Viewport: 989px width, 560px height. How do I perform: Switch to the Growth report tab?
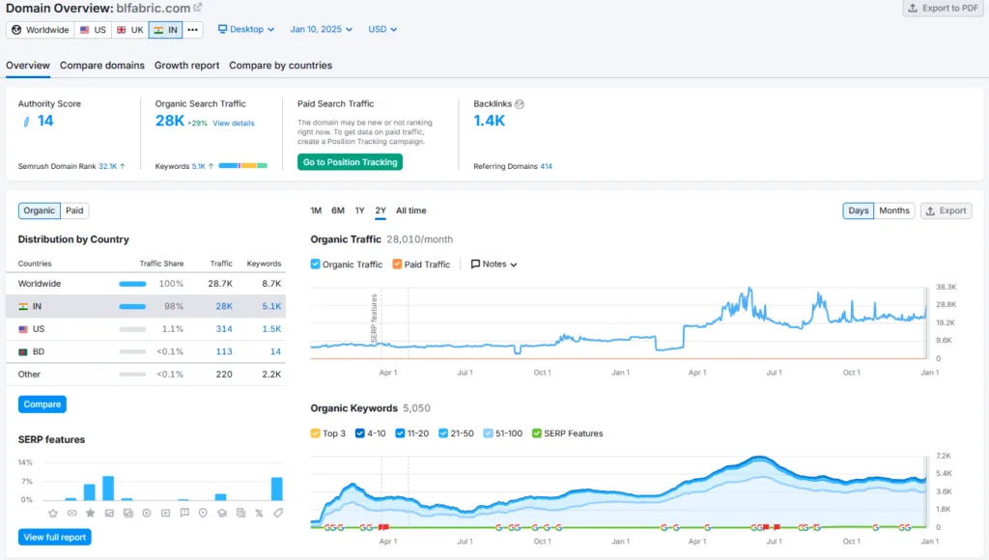tap(186, 66)
